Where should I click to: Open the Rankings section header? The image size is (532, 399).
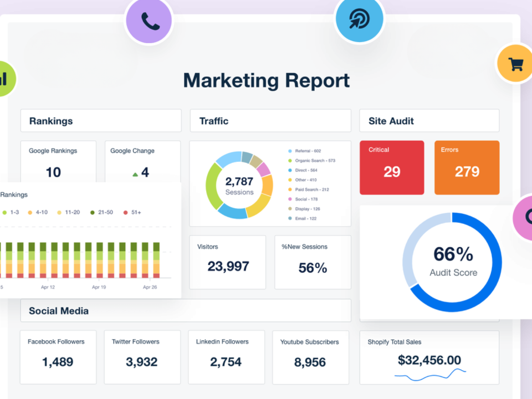point(101,121)
